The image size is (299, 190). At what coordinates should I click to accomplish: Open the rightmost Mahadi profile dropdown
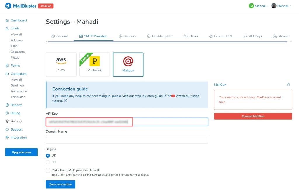tap(281, 6)
